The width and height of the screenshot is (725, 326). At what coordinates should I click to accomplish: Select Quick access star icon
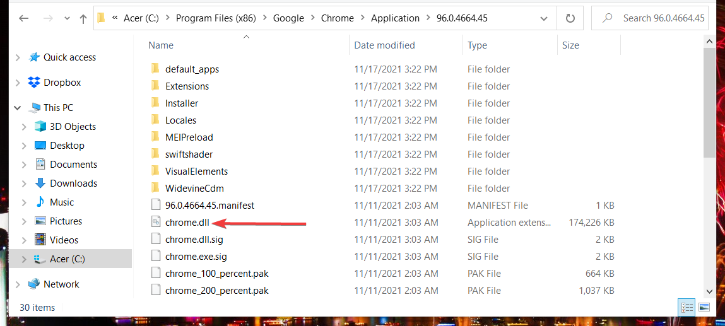[x=34, y=57]
